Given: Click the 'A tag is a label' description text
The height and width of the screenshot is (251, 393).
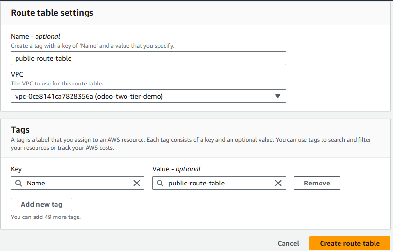Looking at the screenshot, I should pos(191,144).
